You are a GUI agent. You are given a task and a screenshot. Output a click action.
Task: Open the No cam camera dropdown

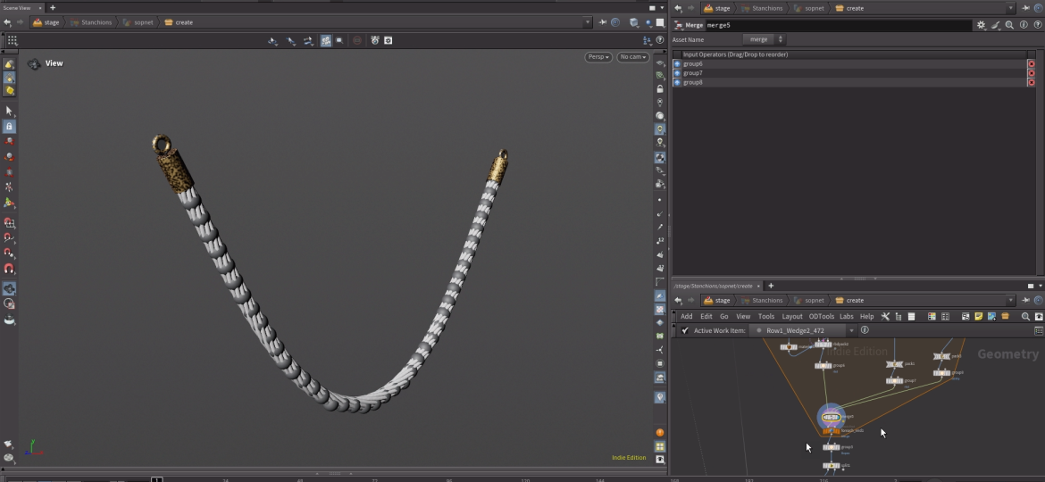click(x=632, y=57)
